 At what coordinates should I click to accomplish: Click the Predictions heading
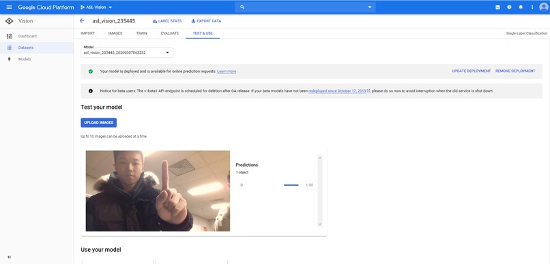[x=247, y=165]
